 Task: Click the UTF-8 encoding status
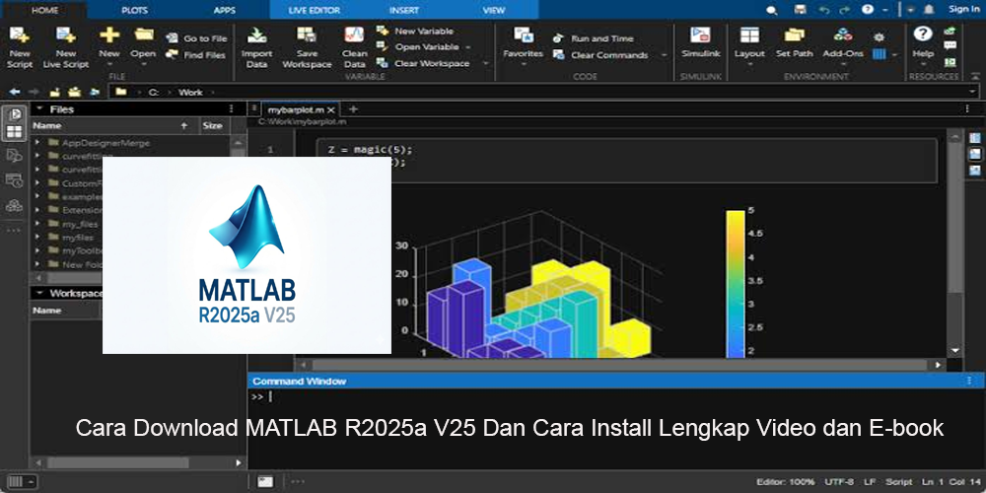pyautogui.click(x=839, y=482)
